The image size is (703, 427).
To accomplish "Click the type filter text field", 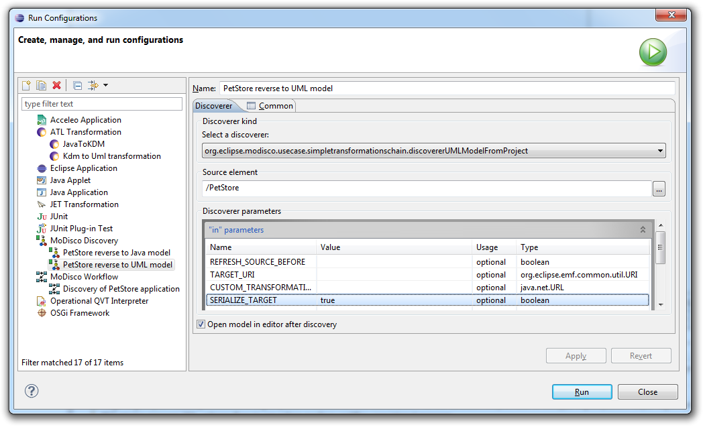I will click(102, 104).
